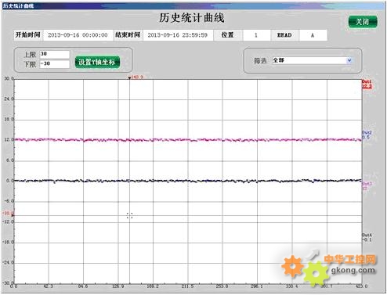387x295 pixels.
Task: Select the black Dat4 legend label
Action: pyautogui.click(x=367, y=237)
